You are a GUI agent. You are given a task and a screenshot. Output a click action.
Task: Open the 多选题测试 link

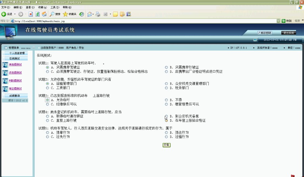pos(15,73)
